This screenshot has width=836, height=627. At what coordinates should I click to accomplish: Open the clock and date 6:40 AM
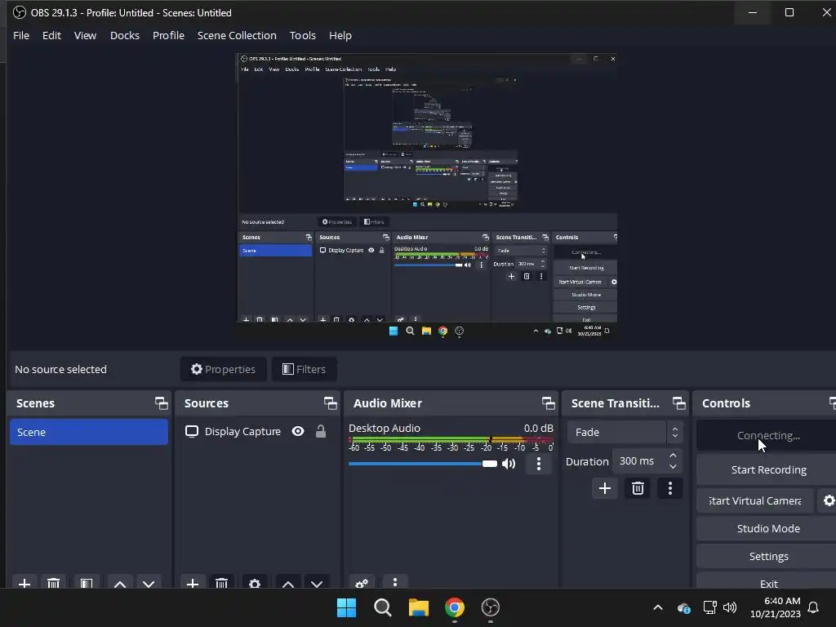coord(776,607)
